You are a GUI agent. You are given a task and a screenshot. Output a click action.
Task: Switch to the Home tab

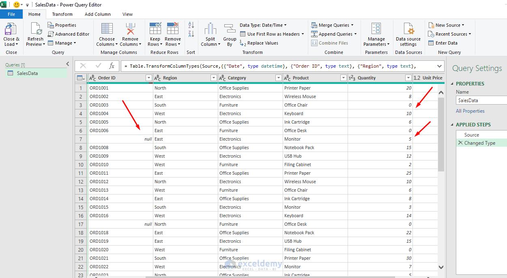point(34,14)
